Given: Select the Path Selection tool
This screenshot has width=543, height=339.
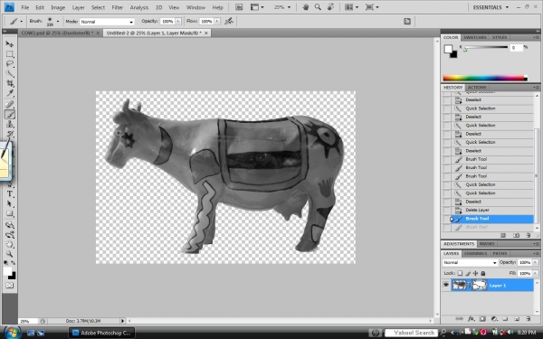Looking at the screenshot, I should tap(10, 203).
